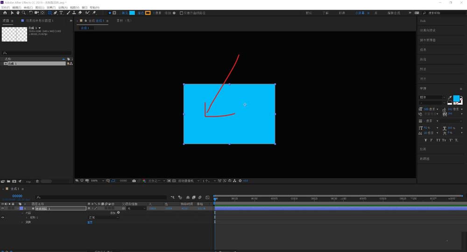
Task: Click the Reset link on the Transform row
Action: click(90, 222)
